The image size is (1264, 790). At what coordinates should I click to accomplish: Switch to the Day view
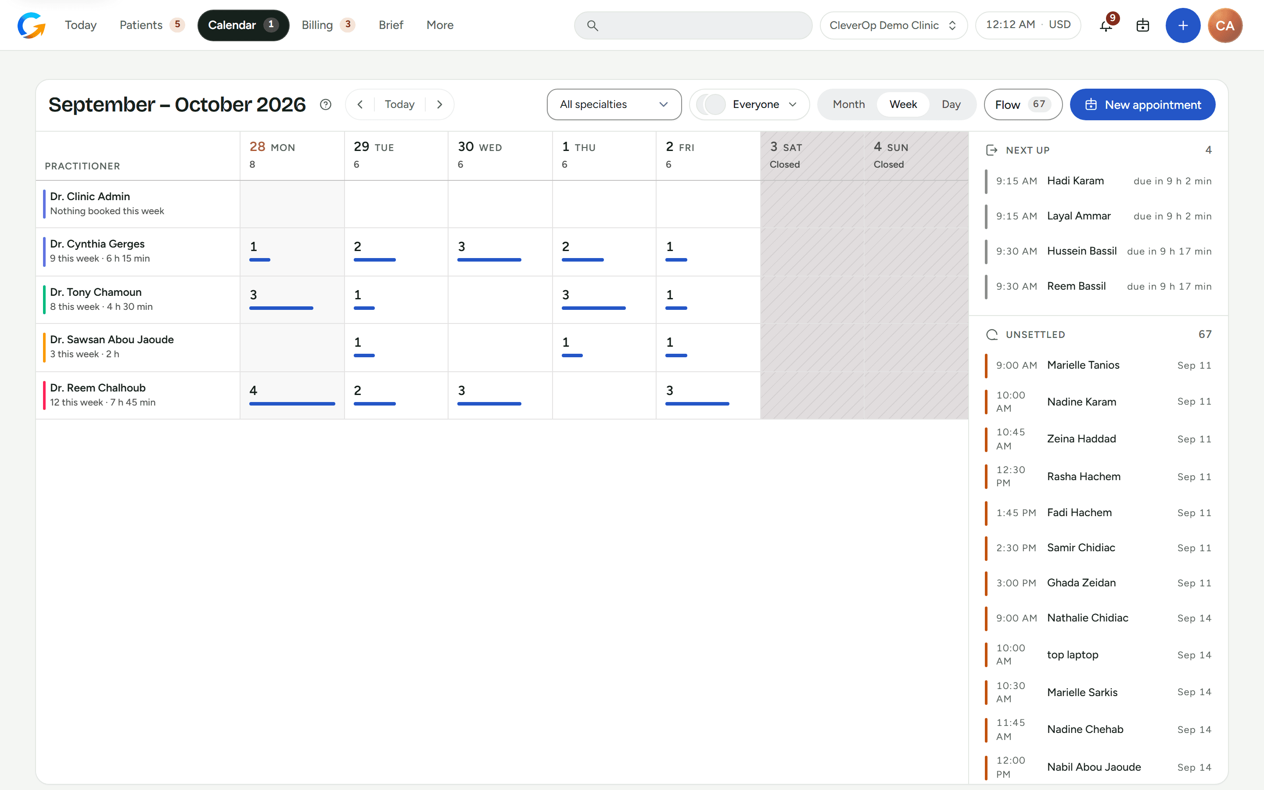[x=951, y=104]
